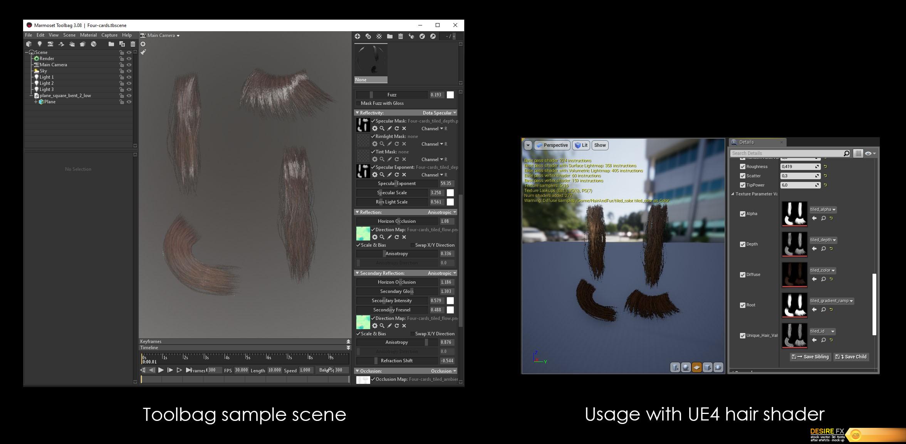Open the Material menu
906x444 pixels.
pos(88,35)
